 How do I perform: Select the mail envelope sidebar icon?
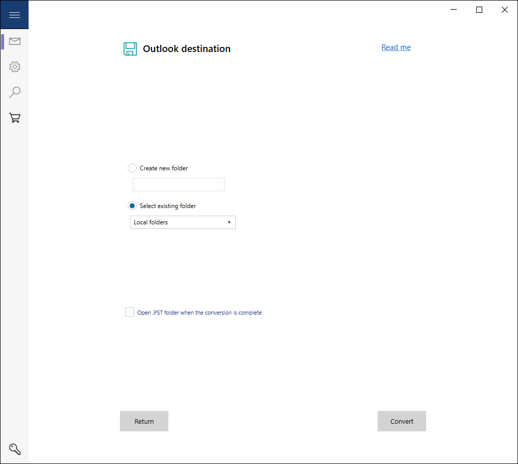coord(14,41)
